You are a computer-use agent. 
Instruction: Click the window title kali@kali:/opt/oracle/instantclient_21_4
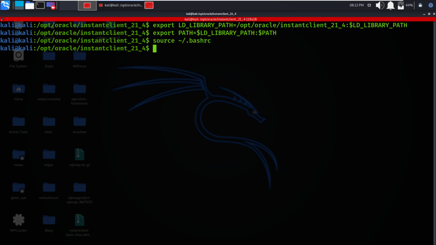pos(211,13)
